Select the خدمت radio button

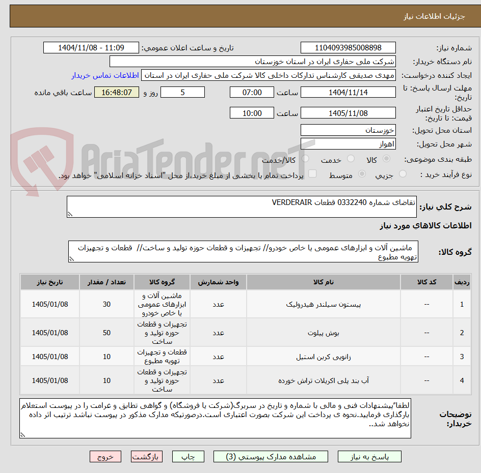coord(351,159)
